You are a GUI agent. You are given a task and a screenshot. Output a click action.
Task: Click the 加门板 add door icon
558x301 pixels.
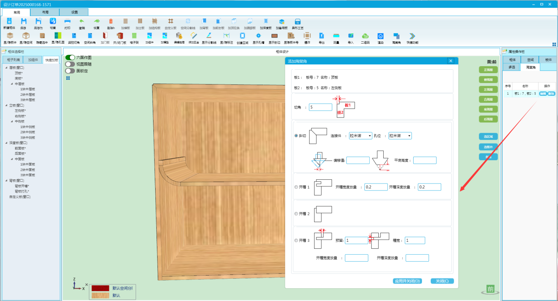[105, 36]
